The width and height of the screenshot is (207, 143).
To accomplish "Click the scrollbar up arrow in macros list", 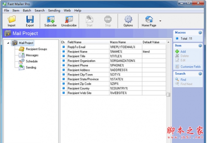I will point(168,42).
